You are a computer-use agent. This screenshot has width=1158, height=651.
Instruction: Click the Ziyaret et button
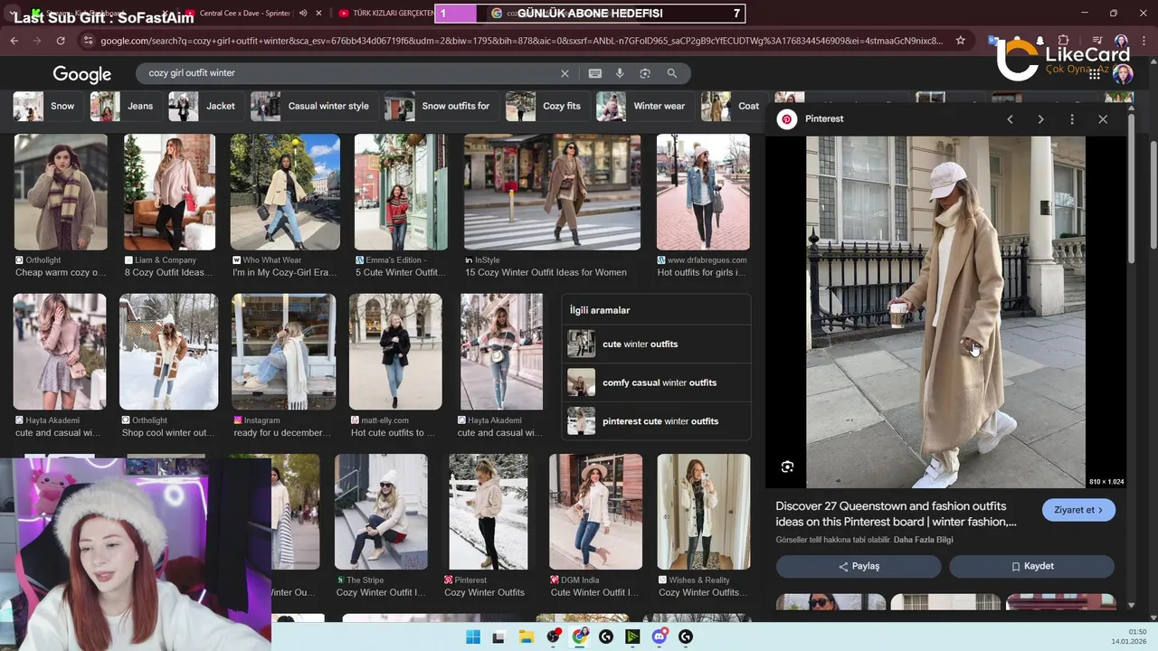tap(1078, 510)
